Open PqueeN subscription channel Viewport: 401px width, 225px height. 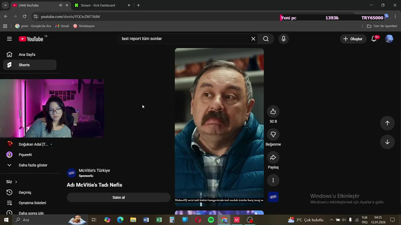click(x=30, y=155)
